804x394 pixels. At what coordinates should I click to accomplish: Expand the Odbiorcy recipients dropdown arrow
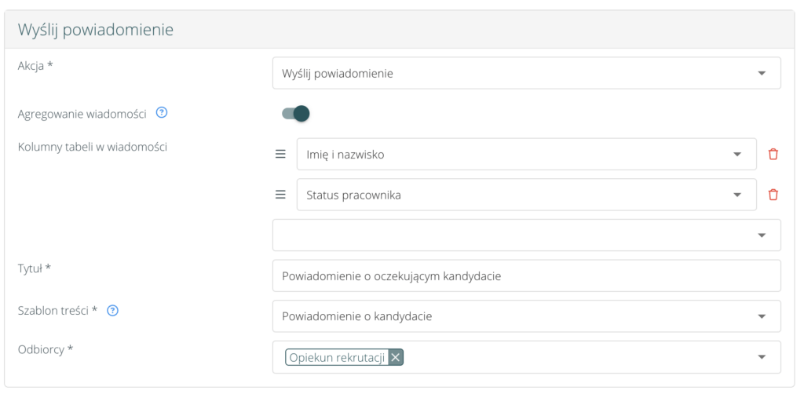[761, 357]
